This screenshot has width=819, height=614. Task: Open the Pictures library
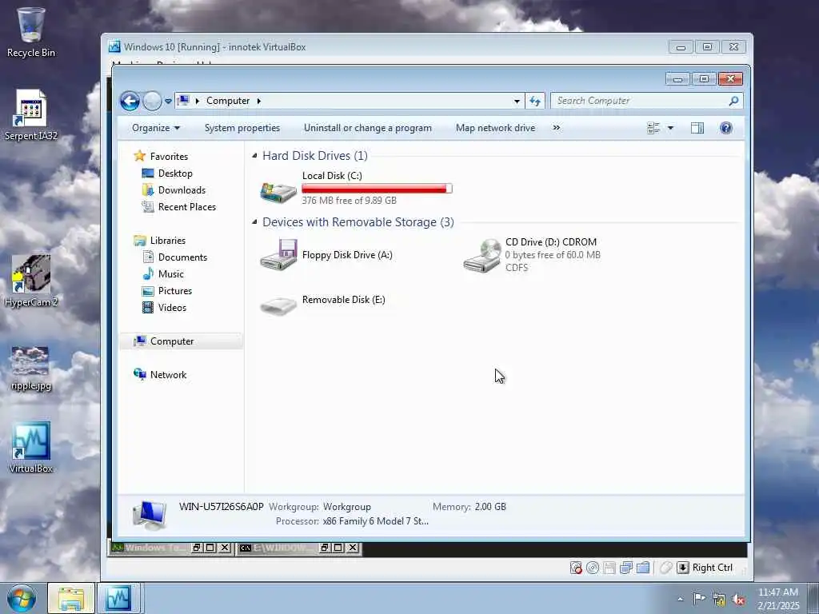point(175,291)
